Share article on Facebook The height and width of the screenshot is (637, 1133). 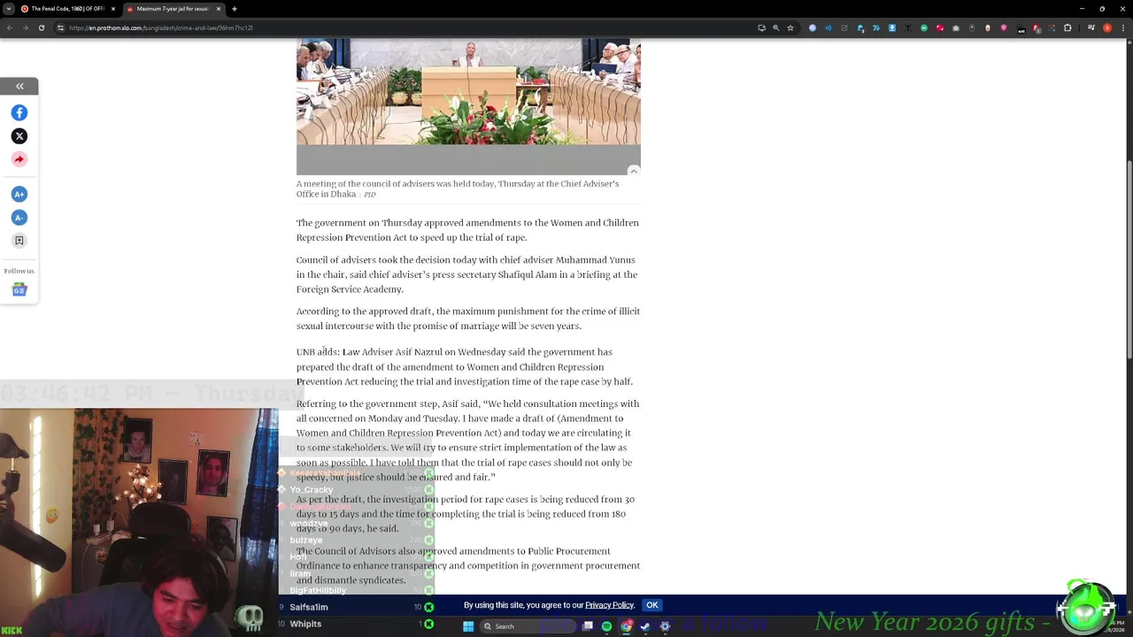(x=19, y=112)
